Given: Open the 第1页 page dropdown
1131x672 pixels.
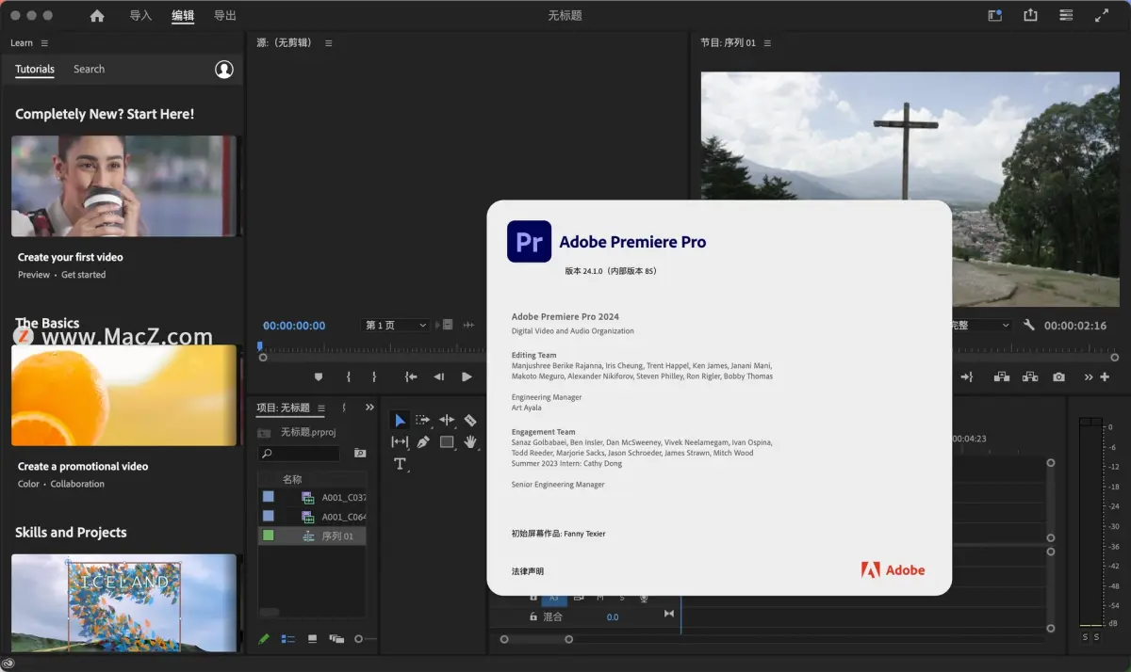Looking at the screenshot, I should [396, 325].
